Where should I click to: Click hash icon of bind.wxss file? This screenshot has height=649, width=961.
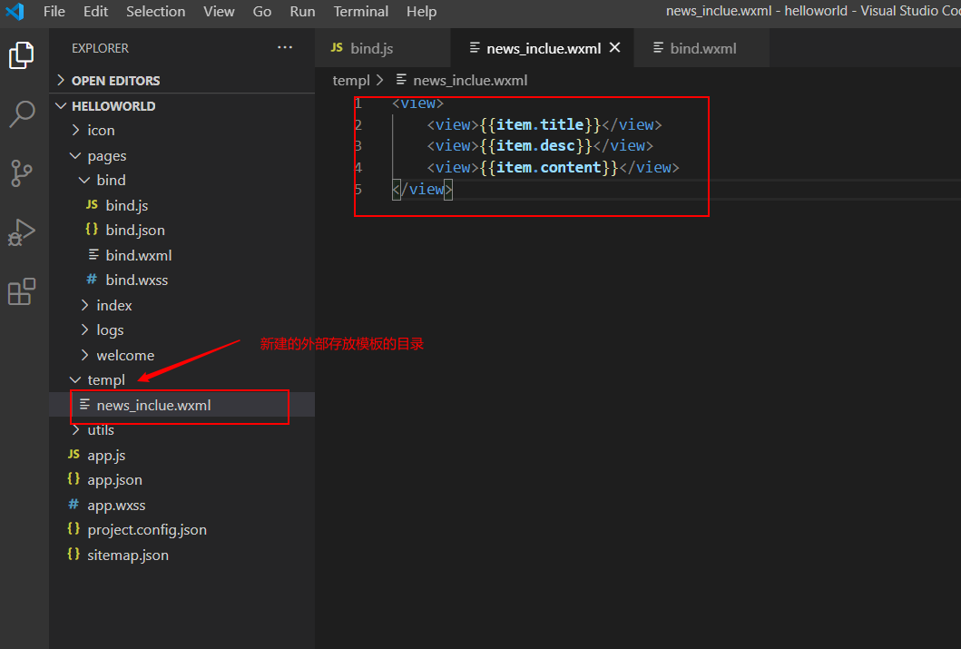pos(92,280)
